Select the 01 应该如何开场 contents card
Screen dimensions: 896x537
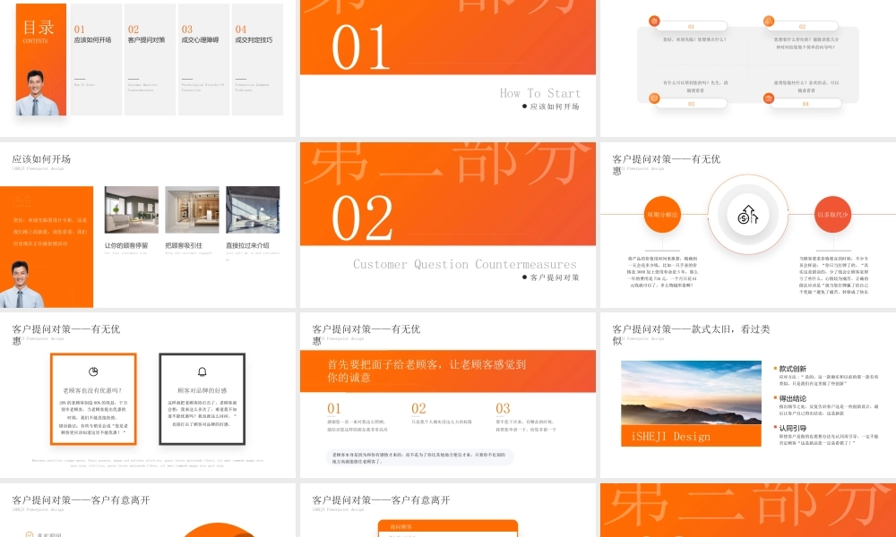(x=96, y=59)
